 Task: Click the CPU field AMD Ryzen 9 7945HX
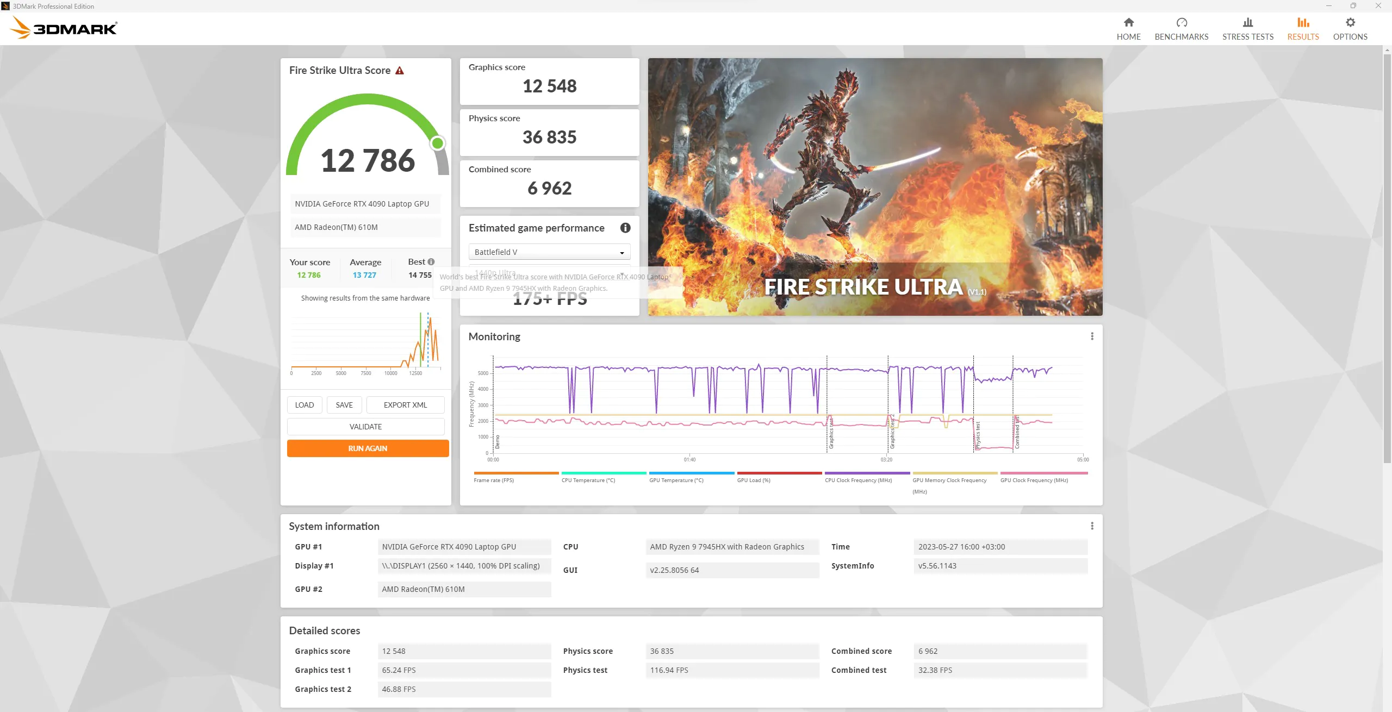732,547
